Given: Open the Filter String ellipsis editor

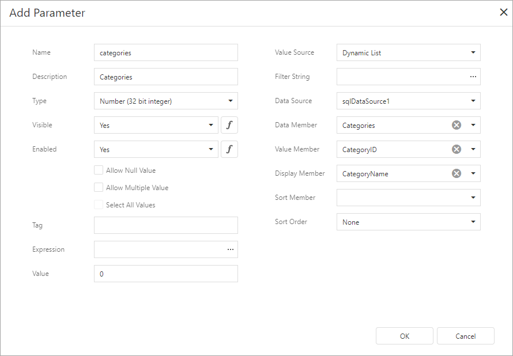Looking at the screenshot, I should coord(473,77).
